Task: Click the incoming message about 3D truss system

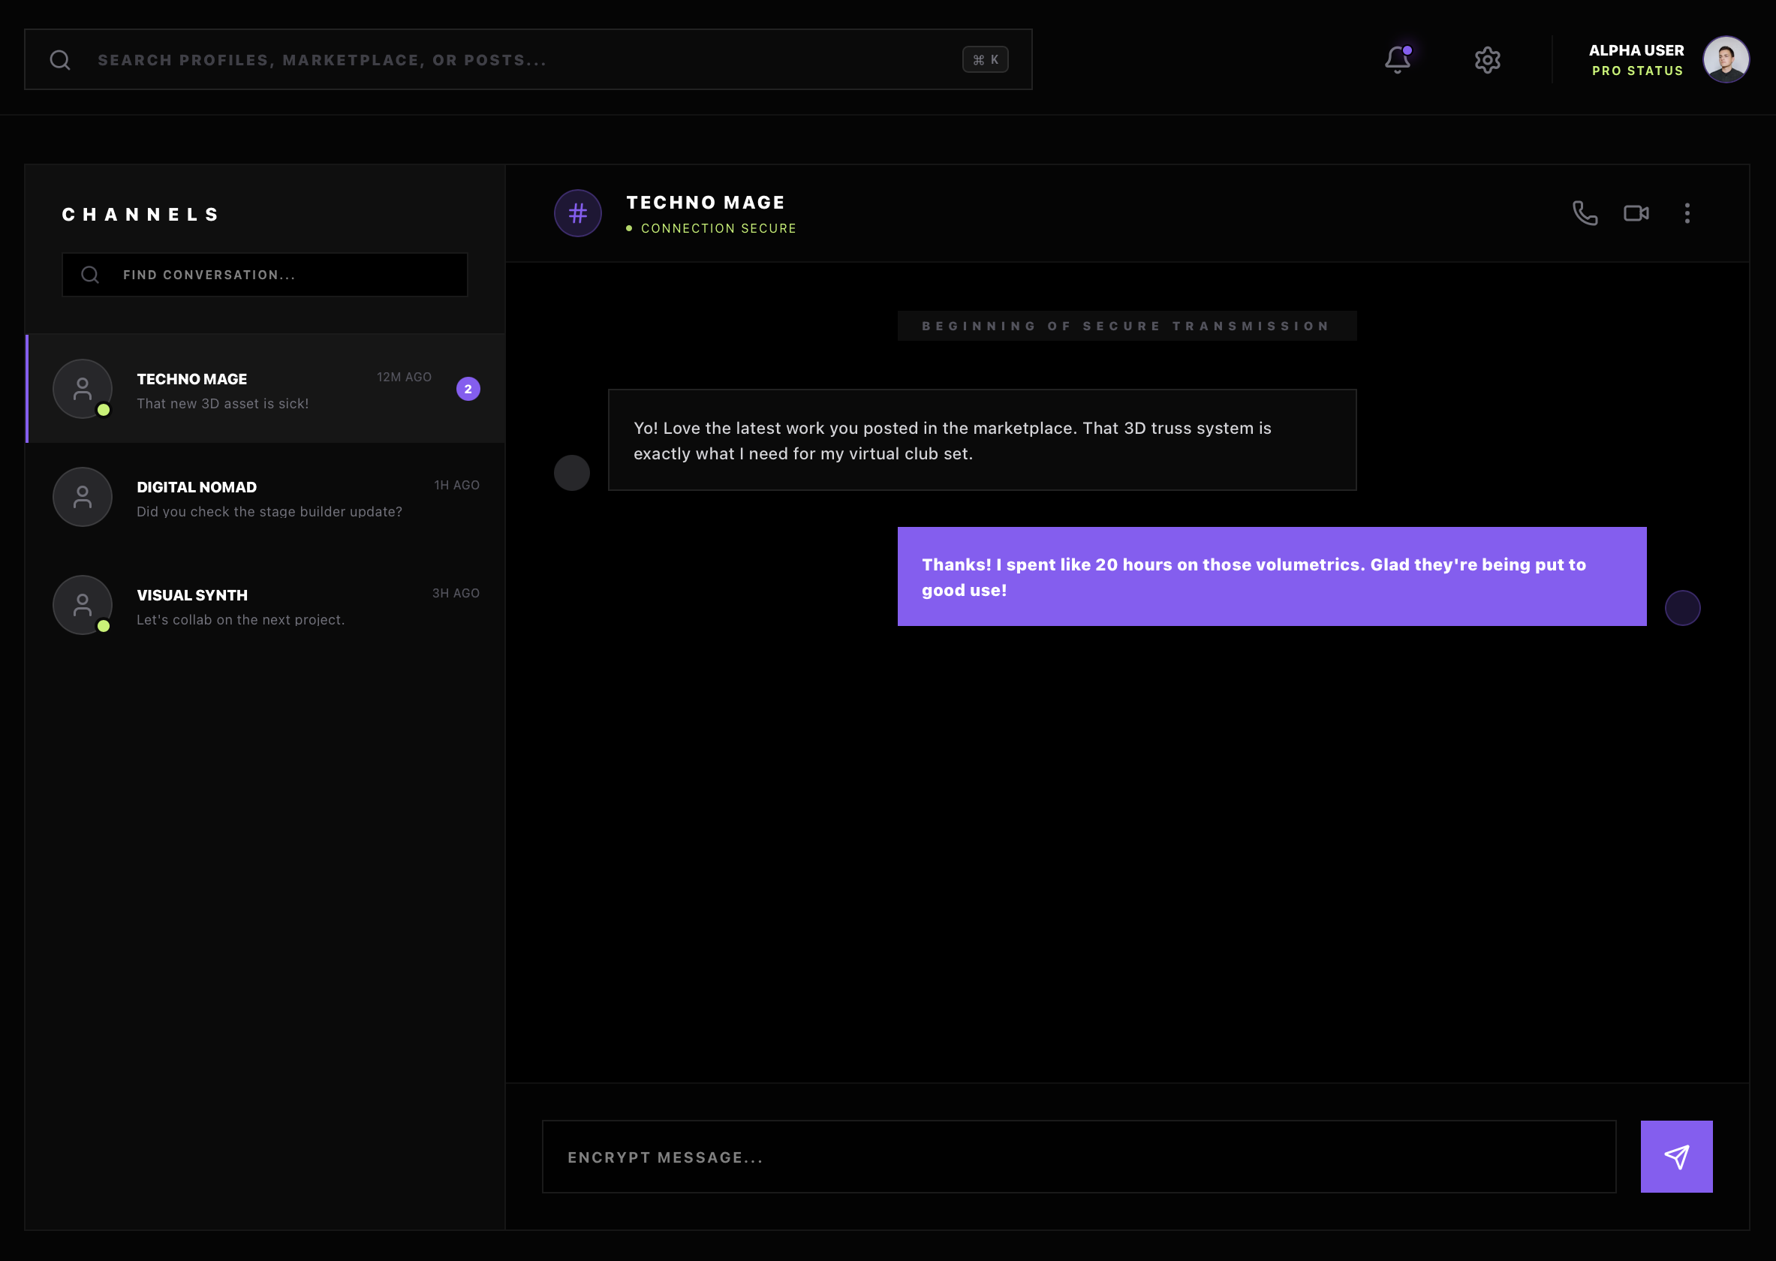Action: (x=983, y=441)
